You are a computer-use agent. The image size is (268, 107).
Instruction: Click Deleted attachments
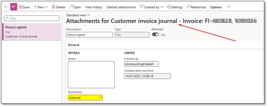point(121,7)
